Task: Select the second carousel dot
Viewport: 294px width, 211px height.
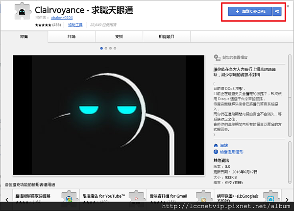Action: tap(106, 48)
